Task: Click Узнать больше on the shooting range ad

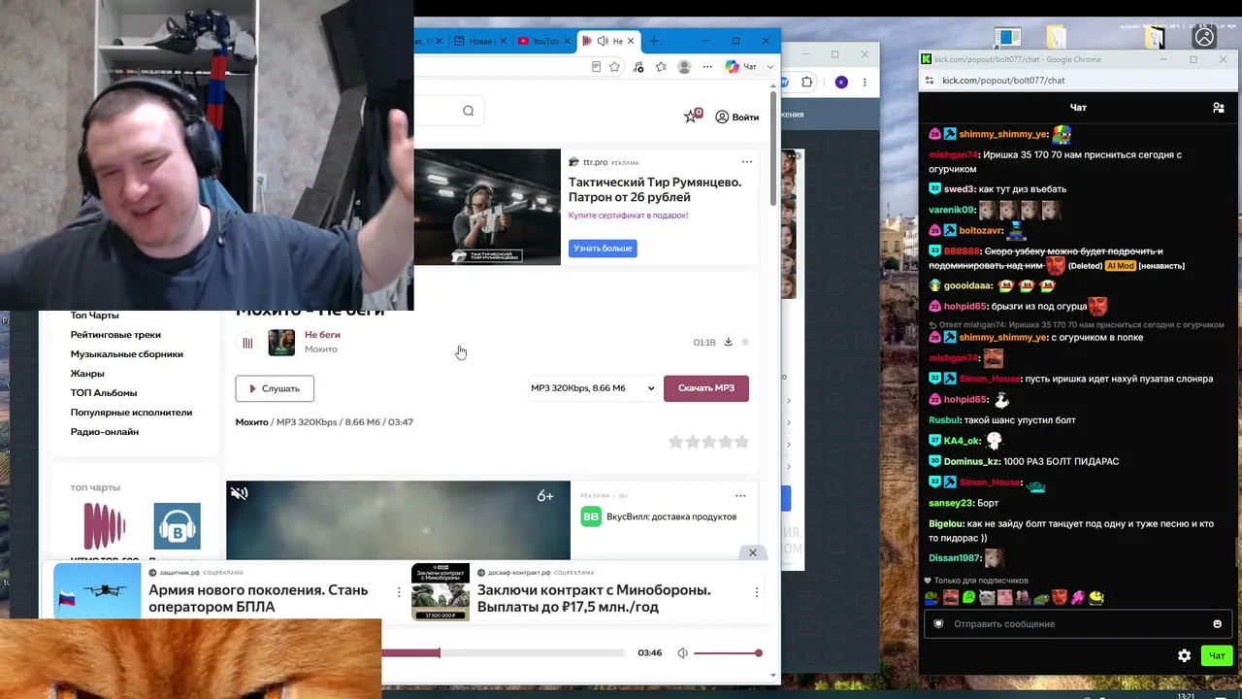Action: point(603,249)
